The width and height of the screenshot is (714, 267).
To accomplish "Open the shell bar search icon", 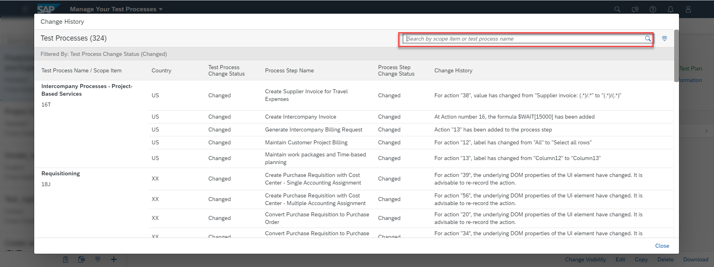I will [617, 9].
